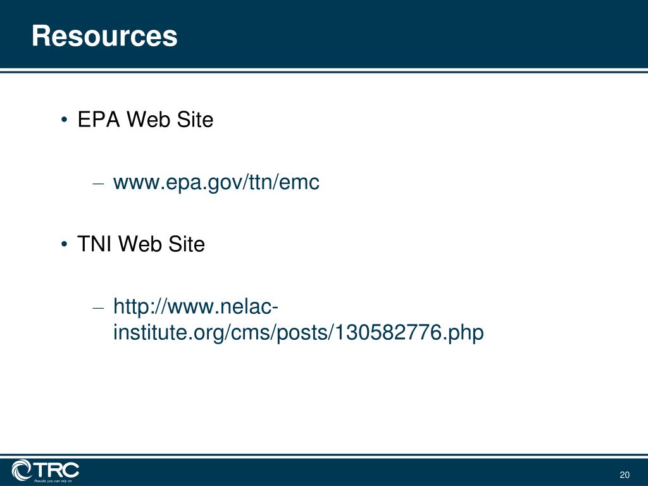Viewport: 648px width, 486px height.
Task: Select the TRC wordmark in the footer
Action: (x=56, y=470)
